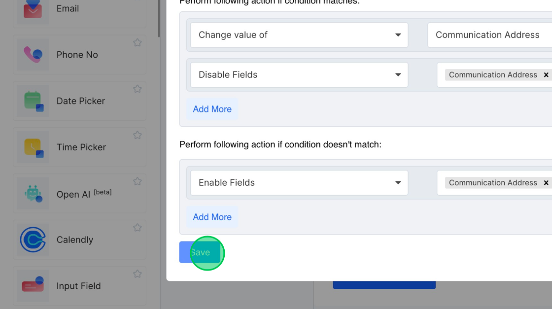Image resolution: width=552 pixels, height=309 pixels.
Task: Toggle favorite star on Calendly
Action: pos(138,228)
